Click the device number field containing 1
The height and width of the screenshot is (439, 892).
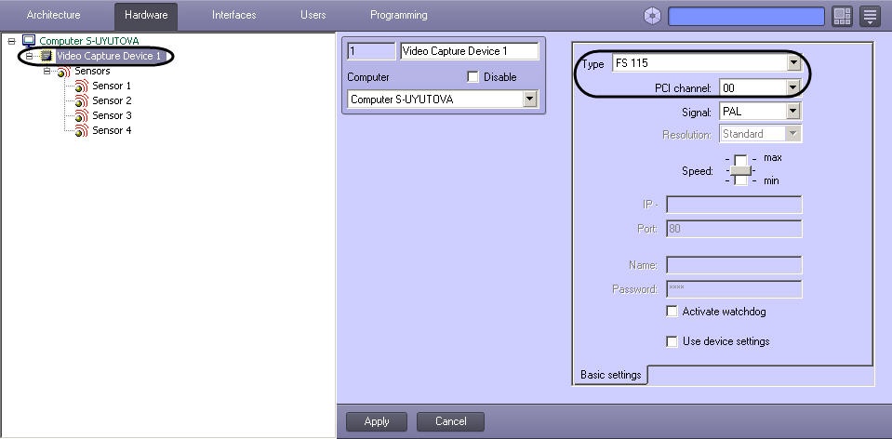coord(371,51)
